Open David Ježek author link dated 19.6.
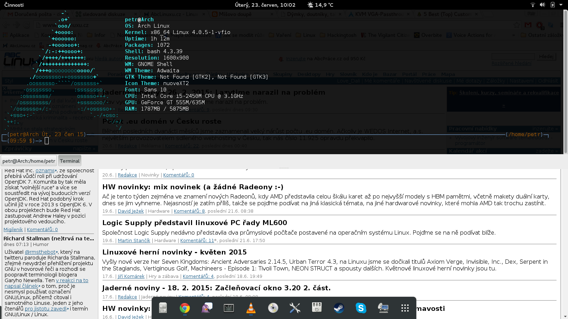The image size is (568, 319). pyautogui.click(x=131, y=211)
